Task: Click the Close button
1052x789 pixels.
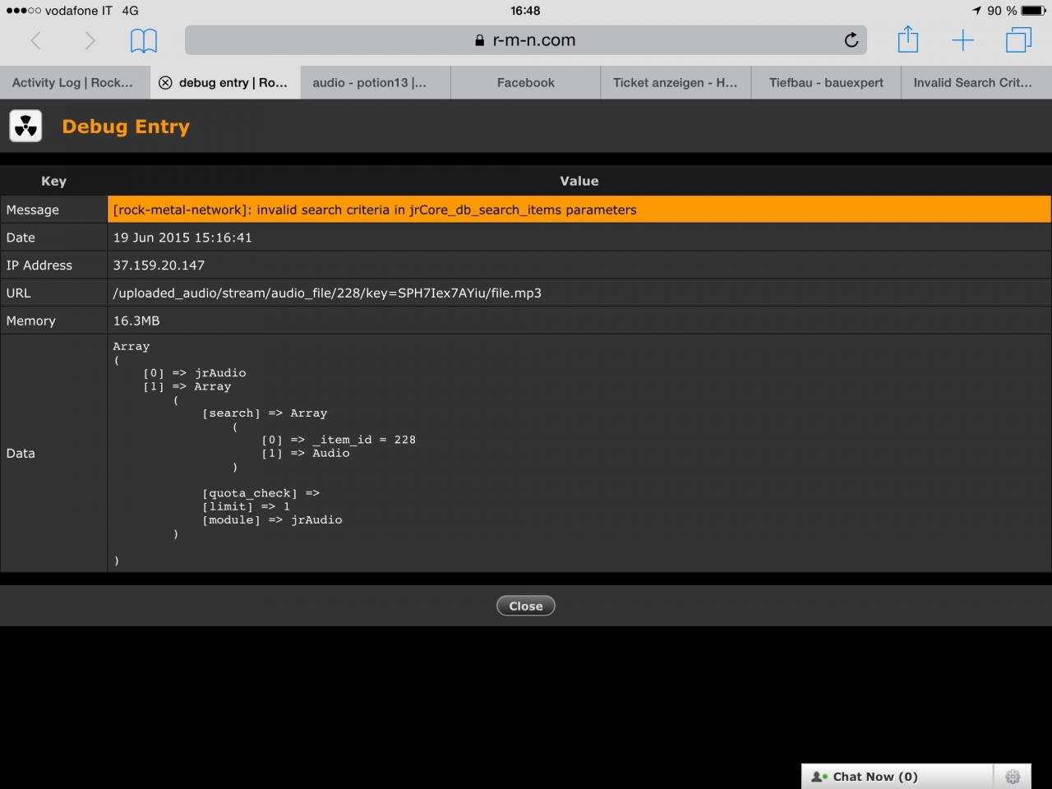Action: tap(526, 606)
